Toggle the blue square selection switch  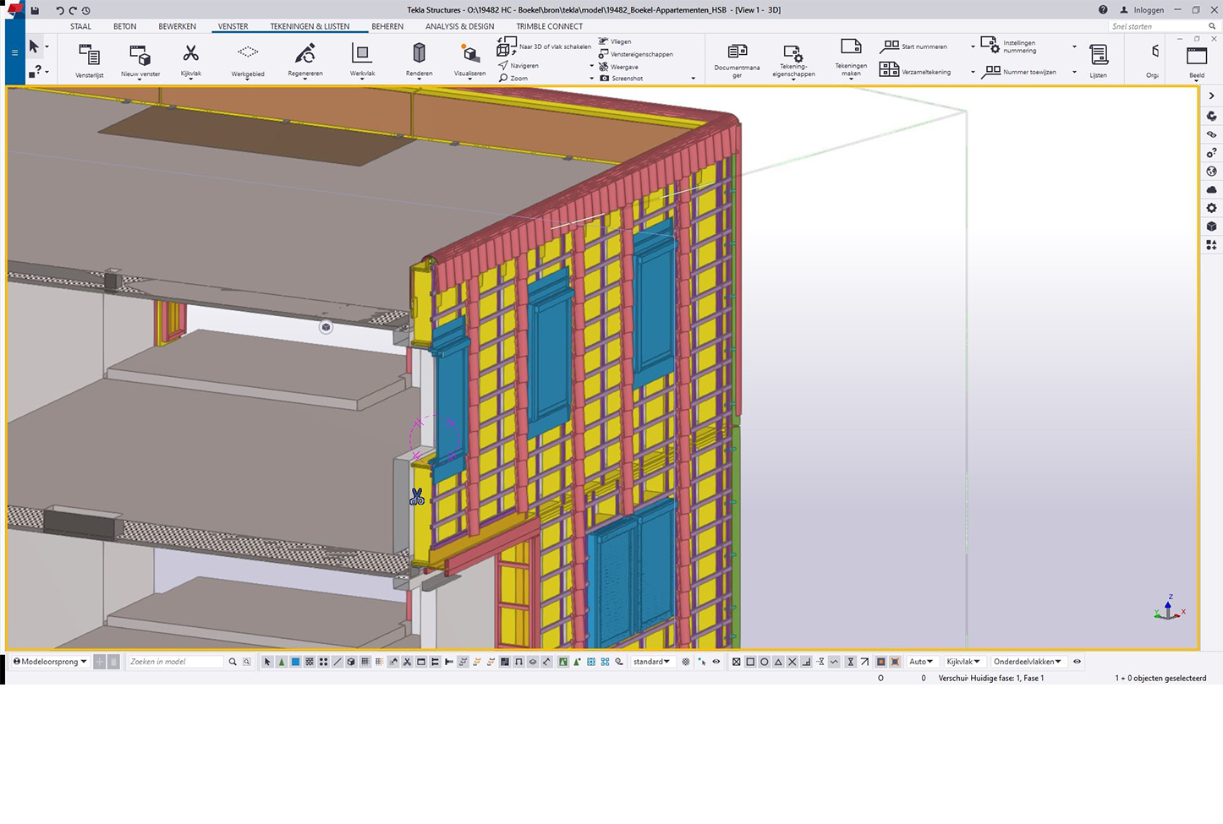coord(295,662)
